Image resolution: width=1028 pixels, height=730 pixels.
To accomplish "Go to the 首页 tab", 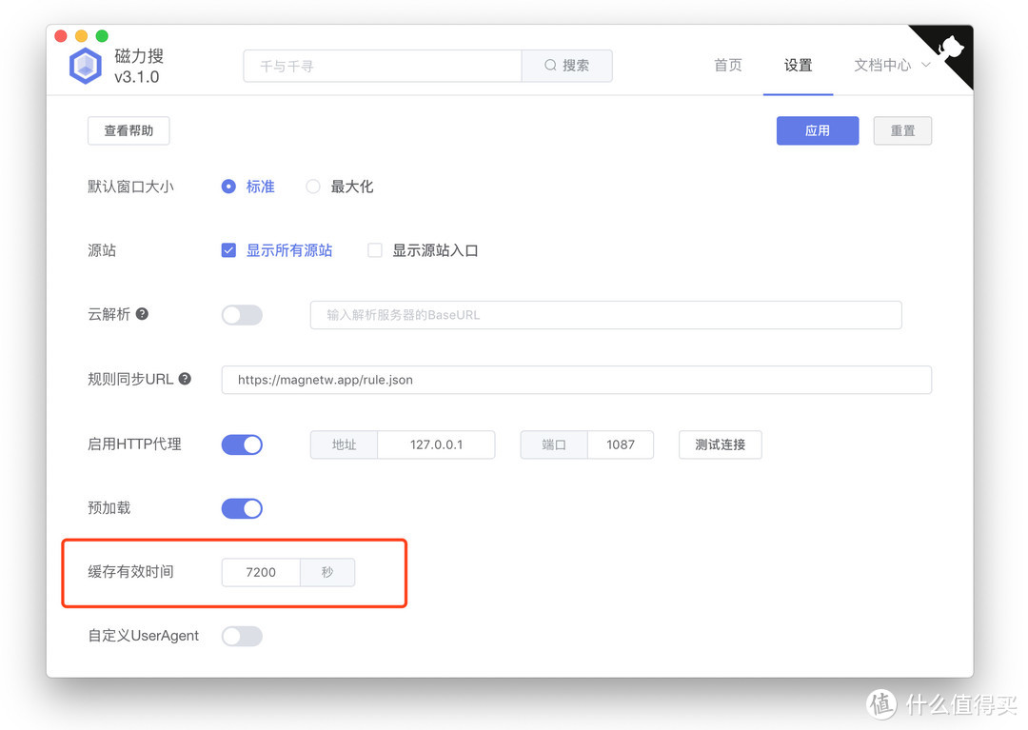I will 728,66.
